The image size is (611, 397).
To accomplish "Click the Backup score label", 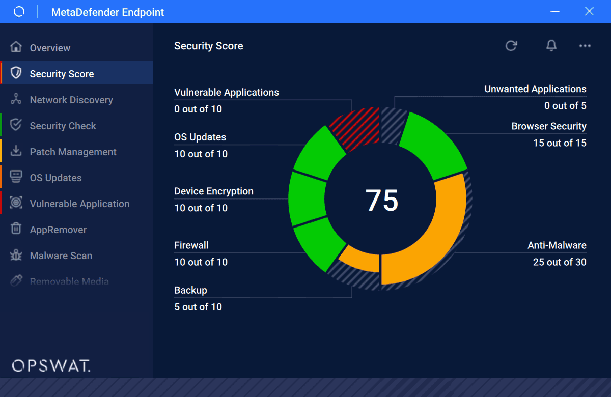I will tap(191, 290).
